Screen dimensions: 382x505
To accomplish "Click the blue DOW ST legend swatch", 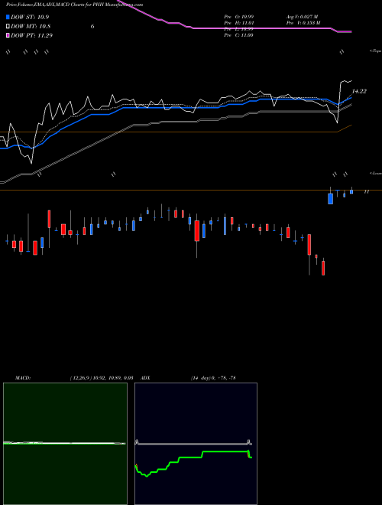I will click(x=8, y=18).
